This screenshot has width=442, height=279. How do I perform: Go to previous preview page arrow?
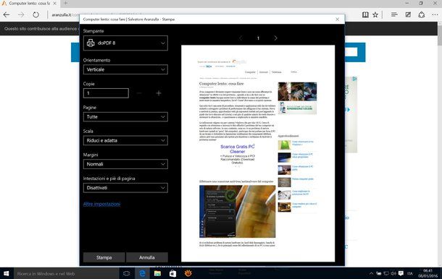click(x=241, y=38)
